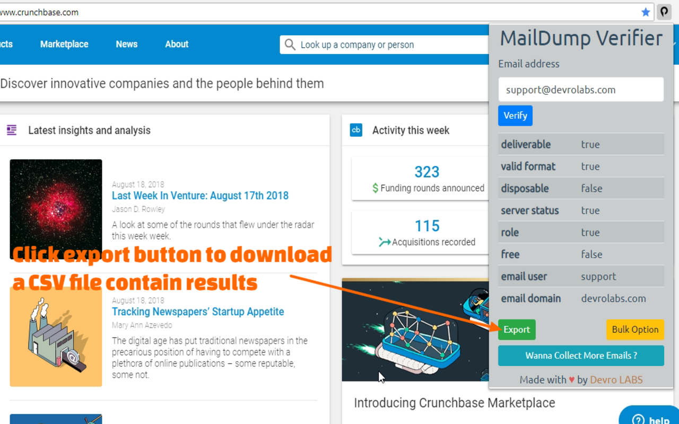Select the Marketplace menu item

point(64,45)
